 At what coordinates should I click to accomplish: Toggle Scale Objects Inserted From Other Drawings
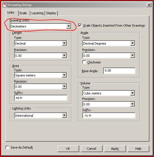click(80, 25)
